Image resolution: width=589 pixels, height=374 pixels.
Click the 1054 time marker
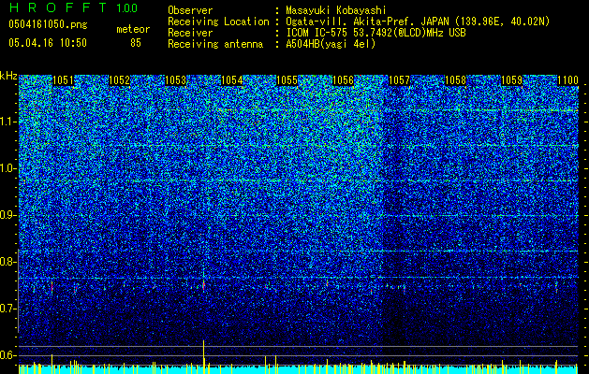(x=232, y=80)
